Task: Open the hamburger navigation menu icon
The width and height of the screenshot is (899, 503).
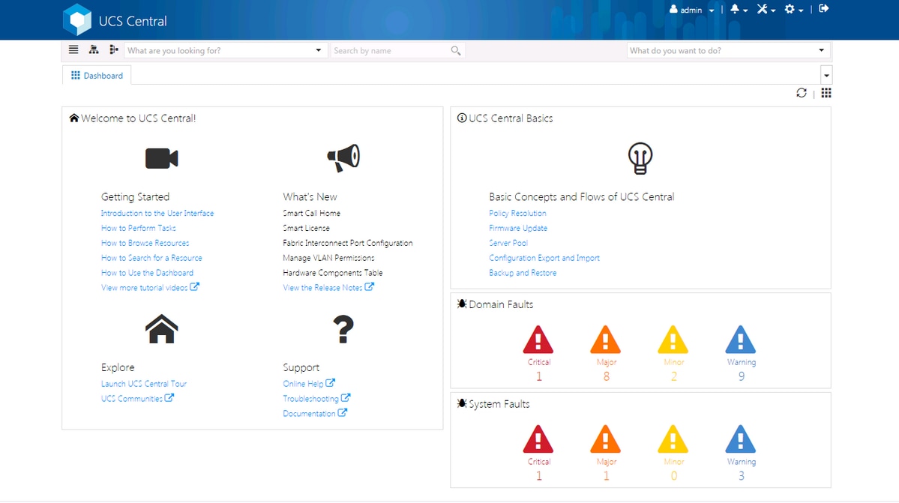Action: click(73, 49)
